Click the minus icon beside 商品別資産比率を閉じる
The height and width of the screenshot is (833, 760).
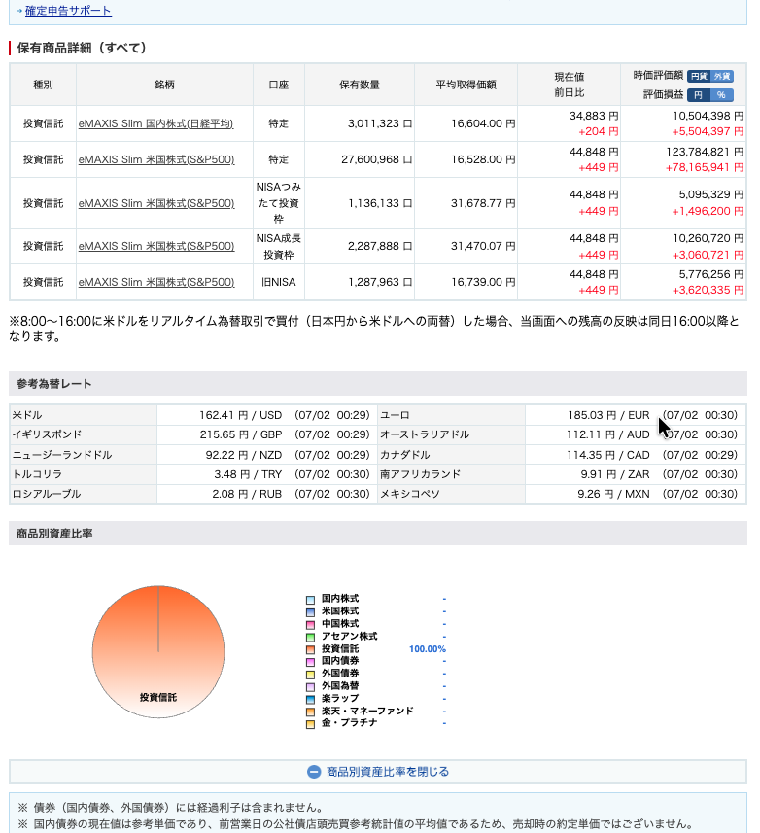tap(314, 772)
